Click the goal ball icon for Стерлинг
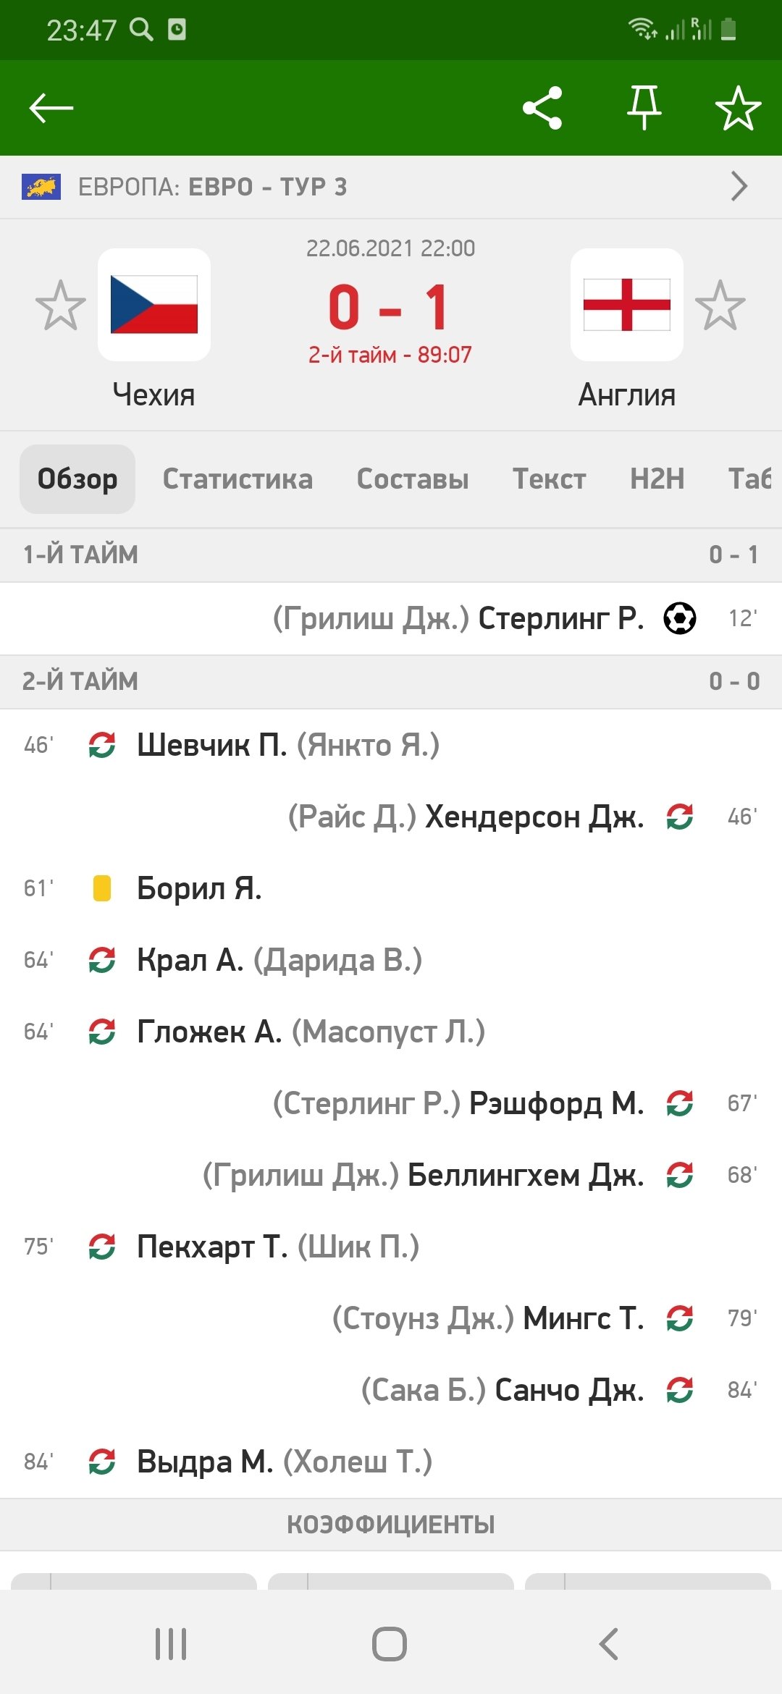The height and width of the screenshot is (1694, 782). click(x=680, y=618)
